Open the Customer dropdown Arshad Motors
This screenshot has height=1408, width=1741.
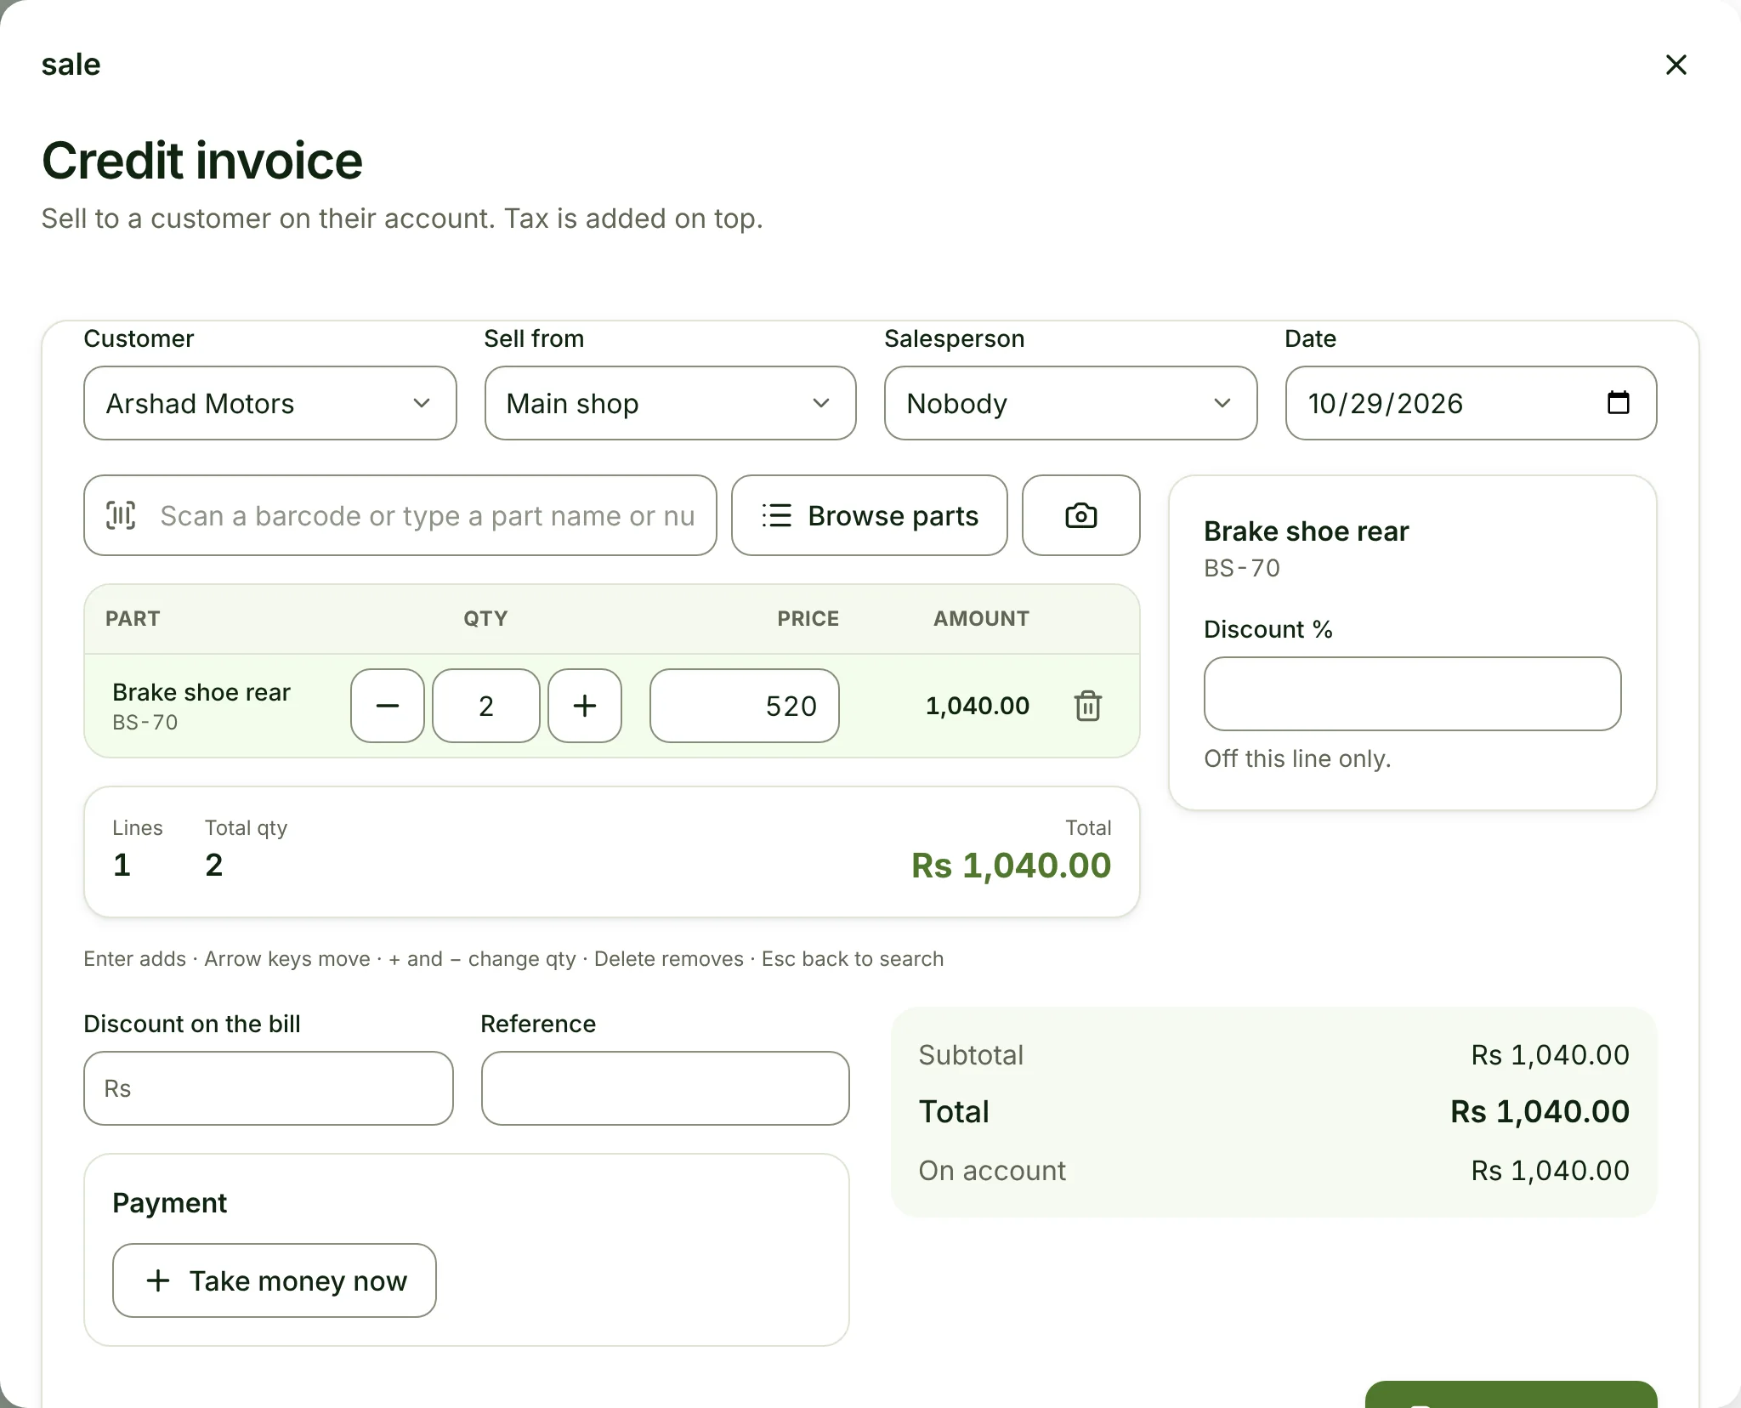[270, 403]
